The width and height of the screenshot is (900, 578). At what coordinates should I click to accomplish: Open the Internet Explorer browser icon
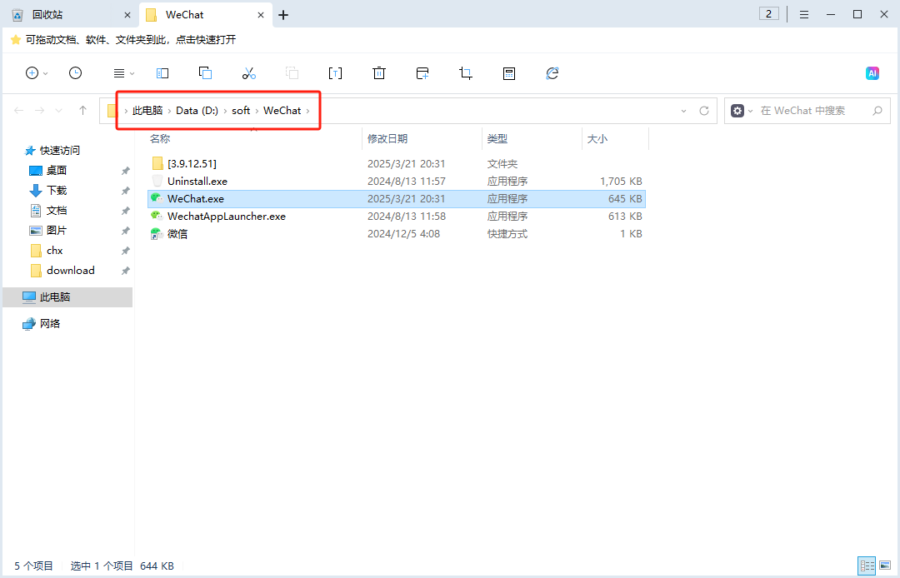coord(552,72)
